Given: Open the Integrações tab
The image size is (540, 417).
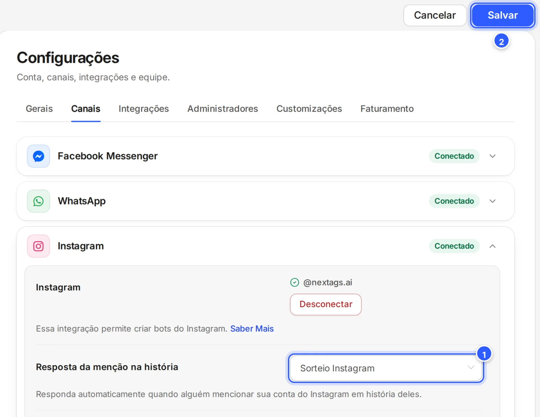Looking at the screenshot, I should (x=144, y=109).
